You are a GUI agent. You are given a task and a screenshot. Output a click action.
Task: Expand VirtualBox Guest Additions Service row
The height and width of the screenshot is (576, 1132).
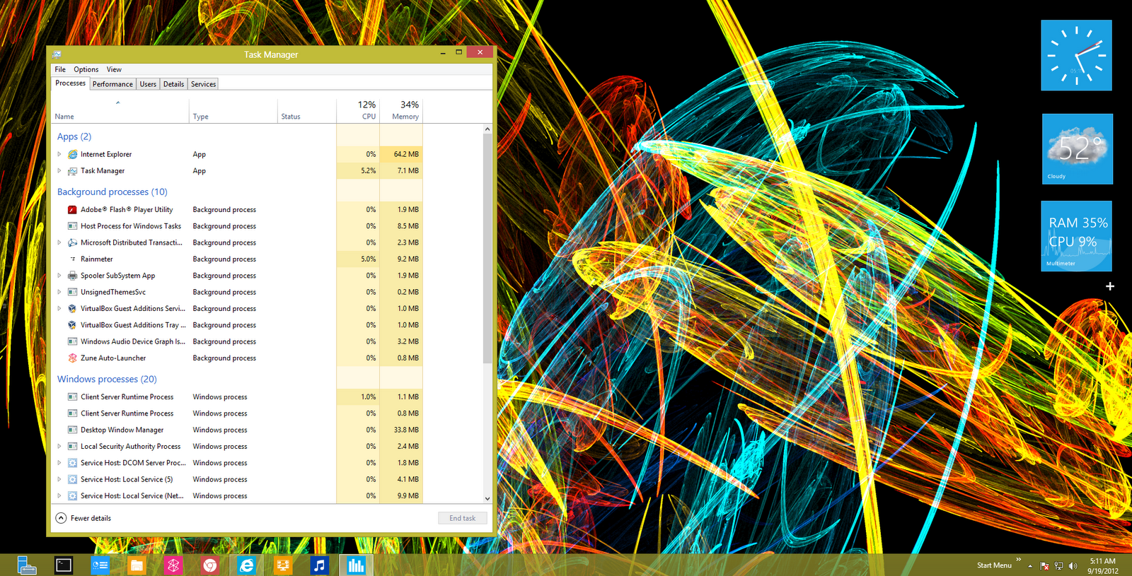tap(59, 309)
